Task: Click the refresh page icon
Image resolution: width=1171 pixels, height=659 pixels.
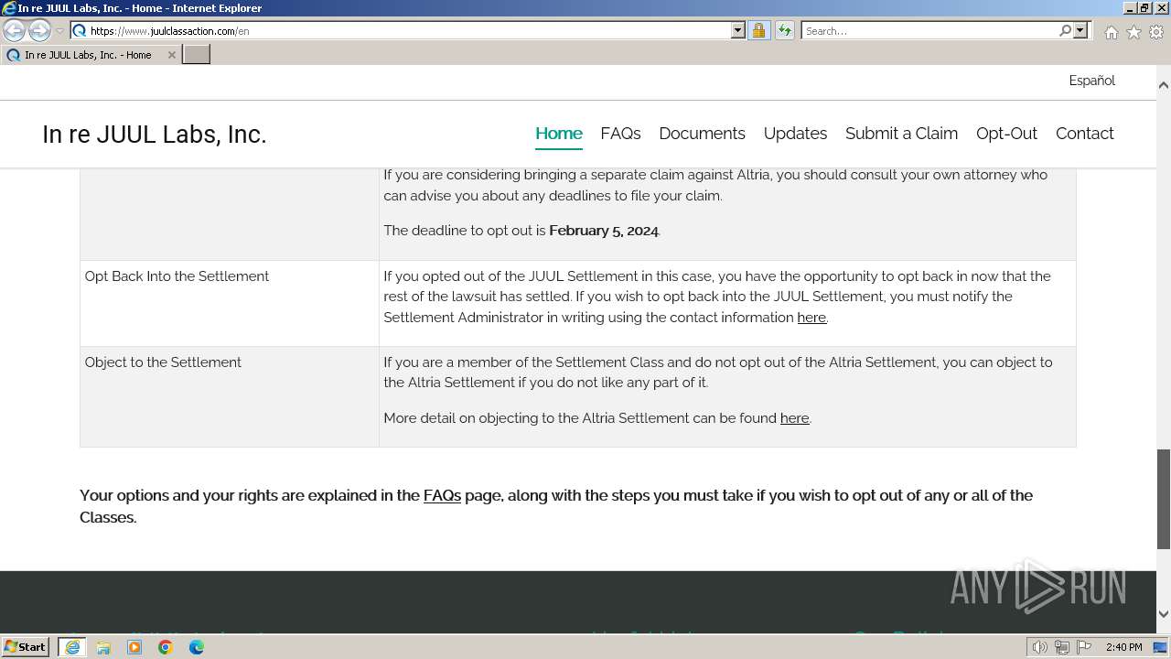Action: (784, 31)
